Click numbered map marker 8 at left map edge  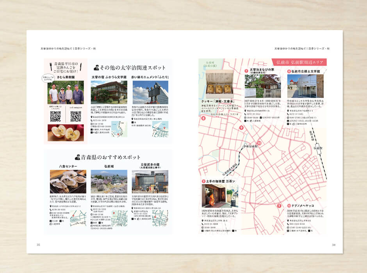(x=203, y=118)
